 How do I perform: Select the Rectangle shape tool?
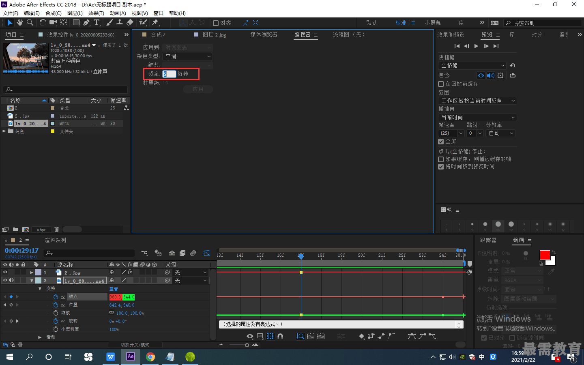pyautogui.click(x=76, y=23)
